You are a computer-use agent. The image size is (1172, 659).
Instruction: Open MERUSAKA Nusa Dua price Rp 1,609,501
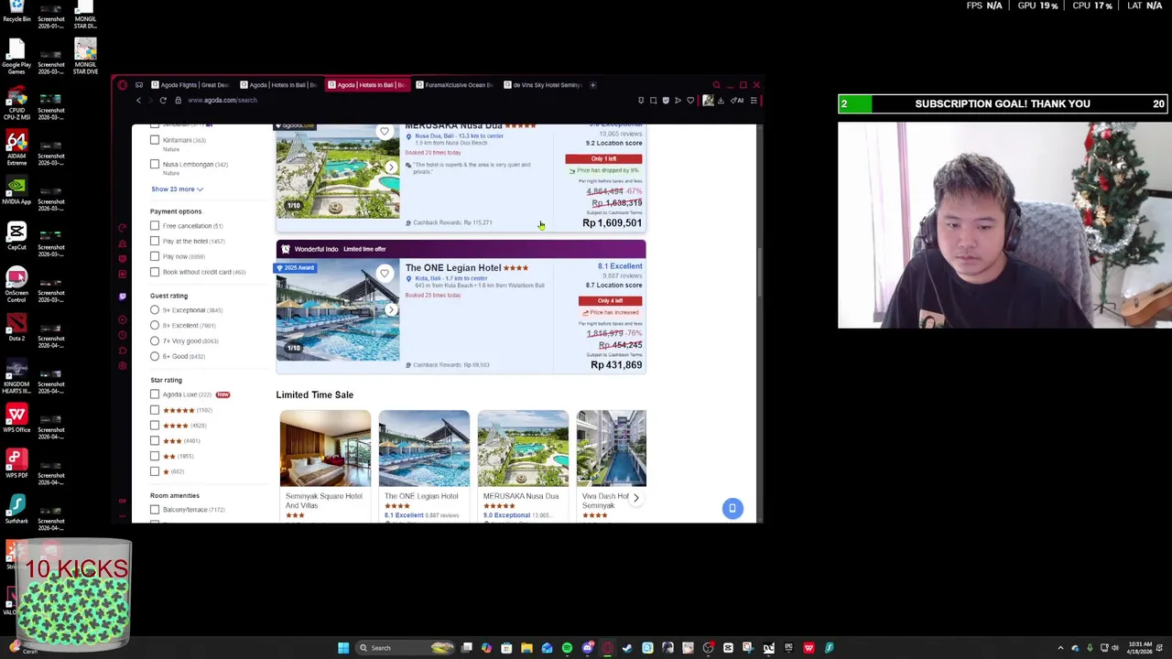pos(612,223)
